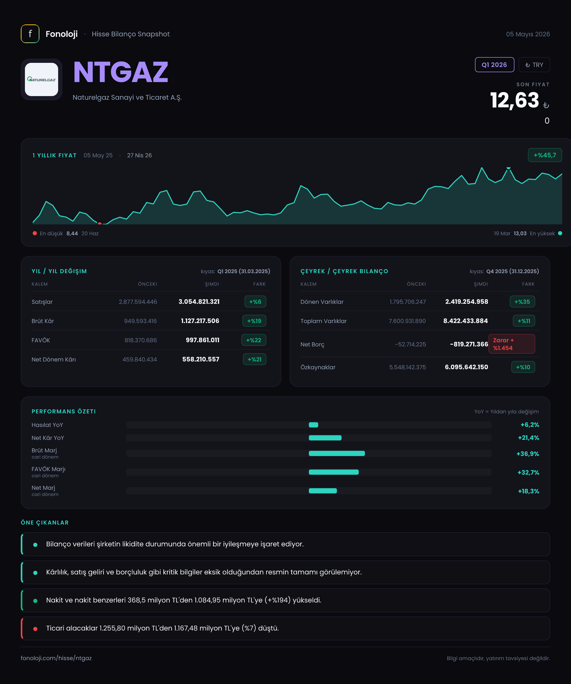
Task: Click the green dot beside En yüksek
Action: tap(560, 233)
